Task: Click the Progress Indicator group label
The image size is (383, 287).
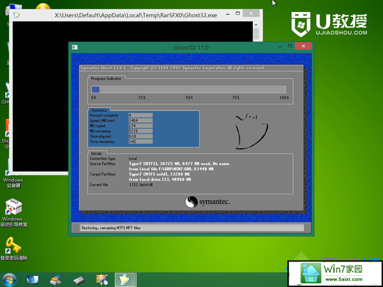Action: pos(106,78)
